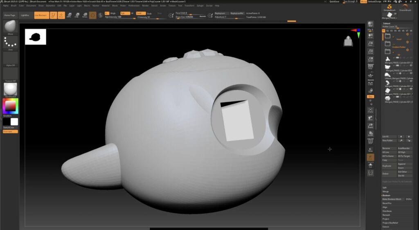Activate Draw mode button
Screen dimensions: 419x230
[61, 15]
